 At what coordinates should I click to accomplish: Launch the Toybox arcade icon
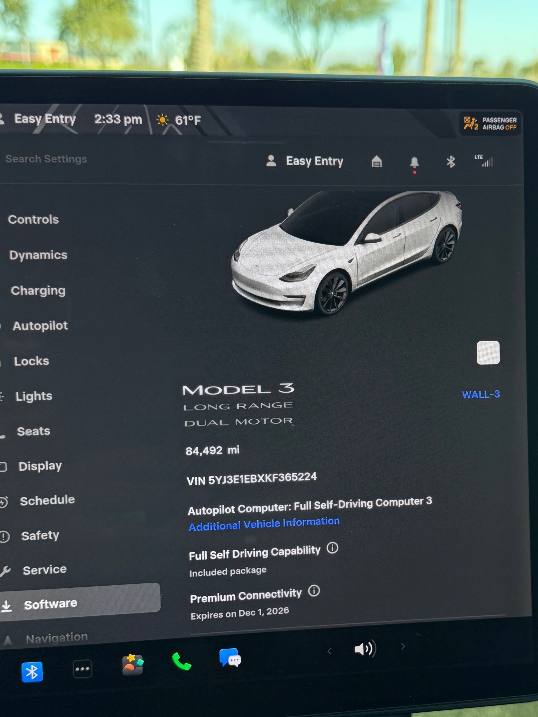point(132,665)
